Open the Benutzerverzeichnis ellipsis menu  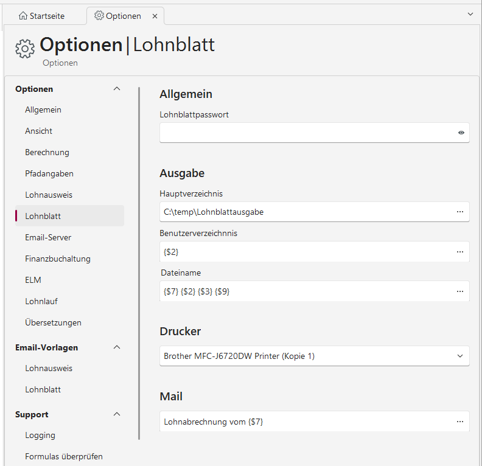pos(460,251)
